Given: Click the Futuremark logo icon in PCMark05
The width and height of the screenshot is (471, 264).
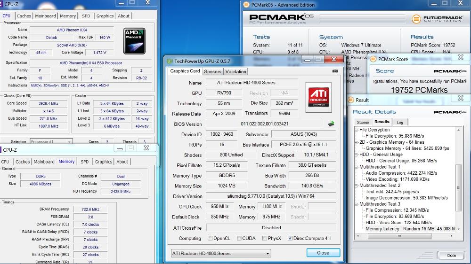Looking at the screenshot, I should click(416, 19).
